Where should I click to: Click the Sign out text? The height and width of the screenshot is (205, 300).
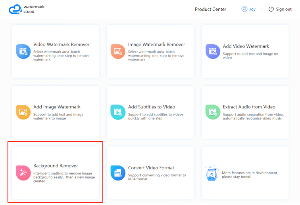(284, 9)
